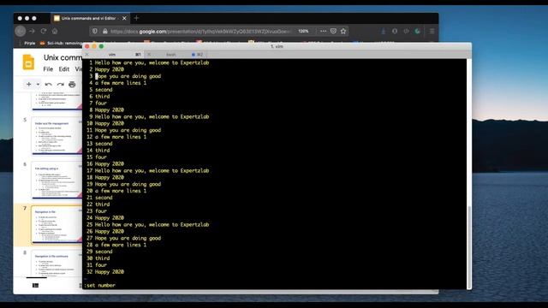The image size is (548, 308).
Task: Expand the new slide layout dropdown arrow
Action: click(38, 84)
